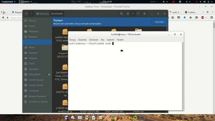
Task: Open the terminal Uçbirim menu
Action: pos(110,40)
